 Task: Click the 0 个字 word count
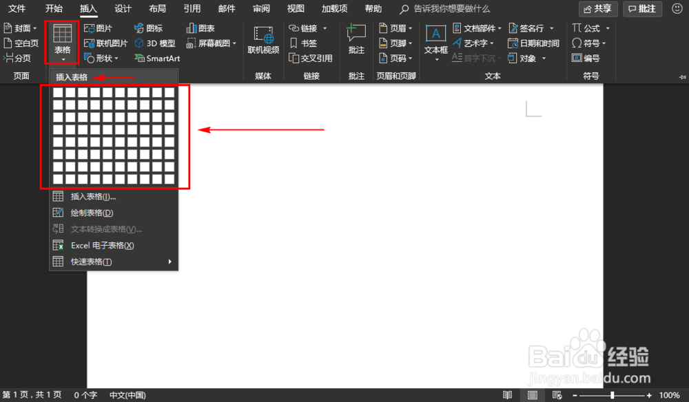tap(85, 395)
